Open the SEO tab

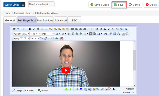pos(74,20)
